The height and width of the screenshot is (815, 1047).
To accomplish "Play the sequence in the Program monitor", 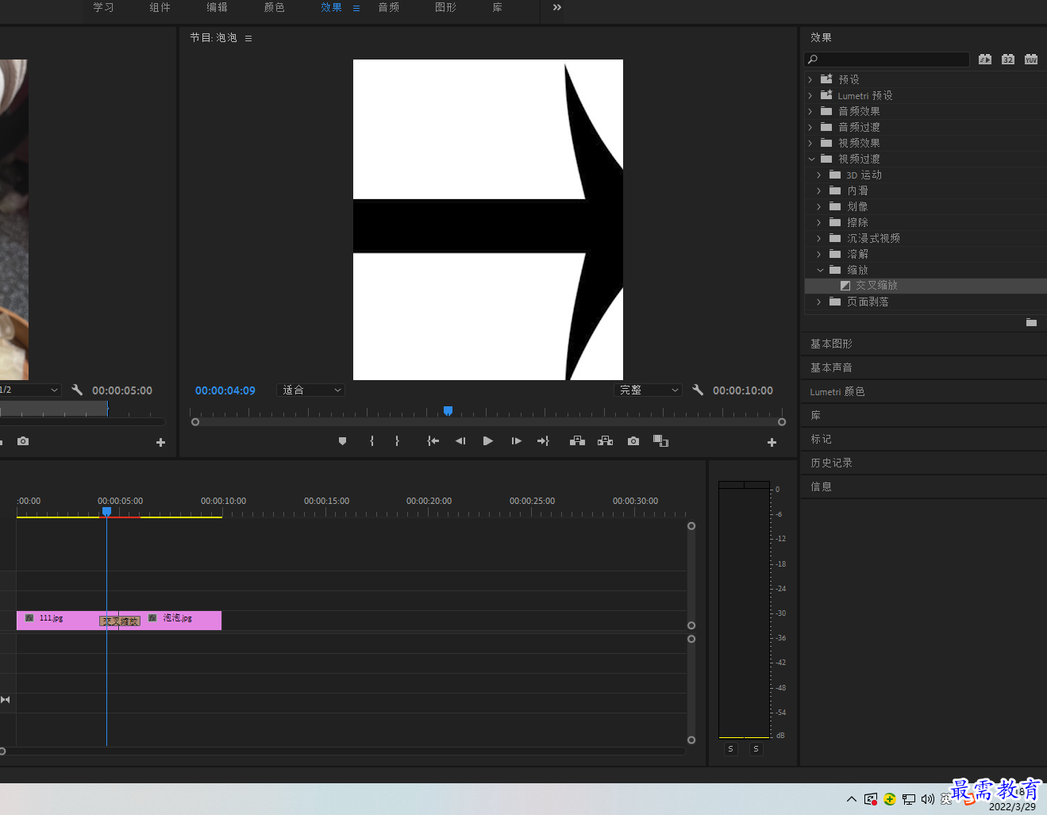I will coord(488,441).
